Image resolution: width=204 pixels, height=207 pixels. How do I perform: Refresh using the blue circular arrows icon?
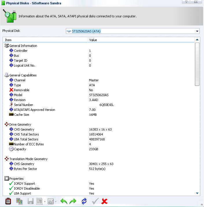[x=84, y=201]
